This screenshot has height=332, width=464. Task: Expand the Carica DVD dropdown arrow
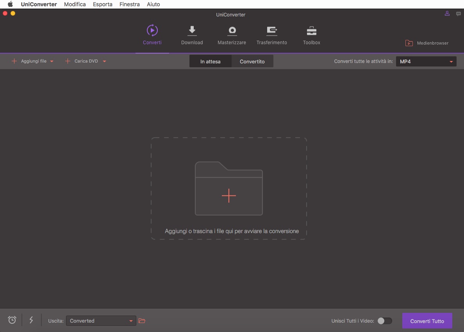point(104,61)
